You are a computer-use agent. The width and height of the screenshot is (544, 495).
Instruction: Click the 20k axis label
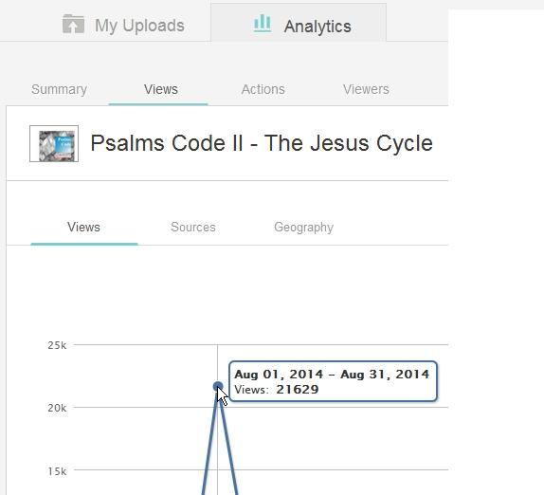57,408
